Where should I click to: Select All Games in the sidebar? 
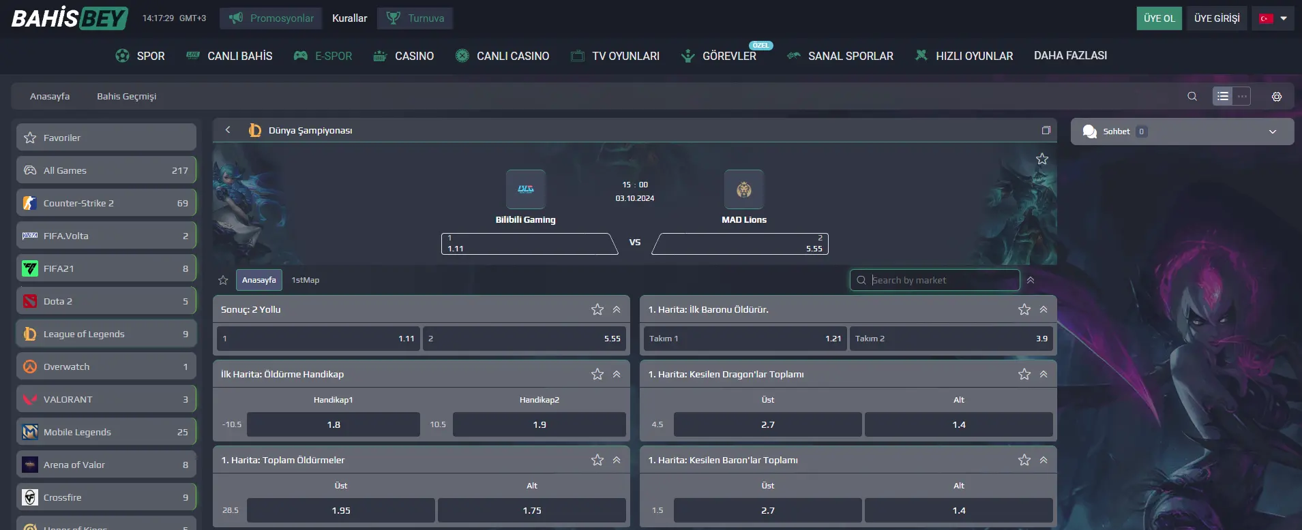point(106,170)
